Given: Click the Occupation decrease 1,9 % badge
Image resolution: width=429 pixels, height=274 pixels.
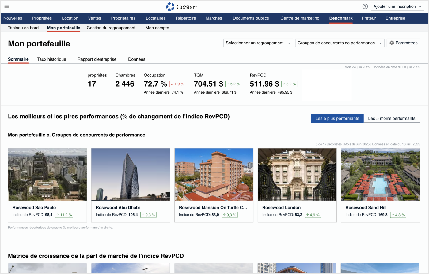Looking at the screenshot, I should tap(177, 84).
